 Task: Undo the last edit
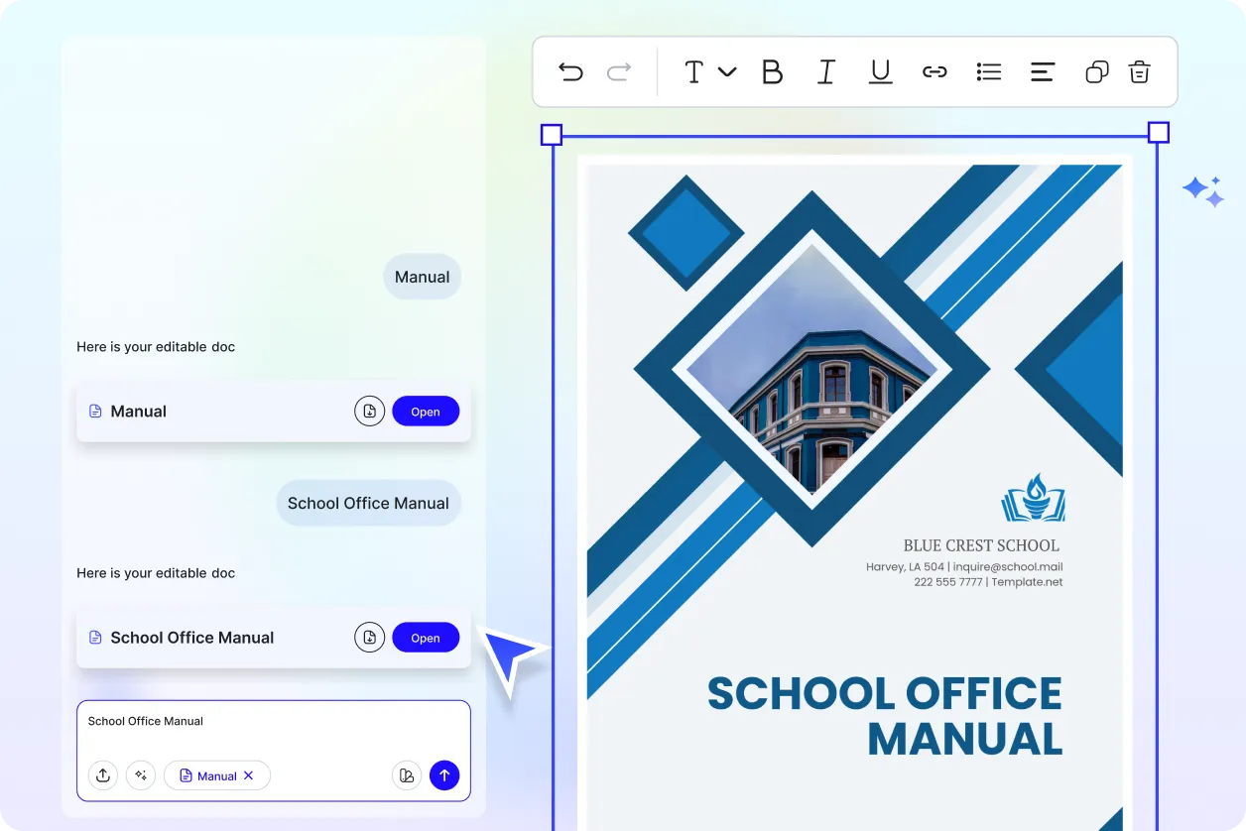(570, 71)
